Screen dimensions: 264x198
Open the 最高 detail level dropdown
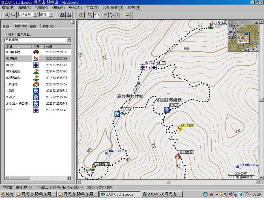coord(51,14)
